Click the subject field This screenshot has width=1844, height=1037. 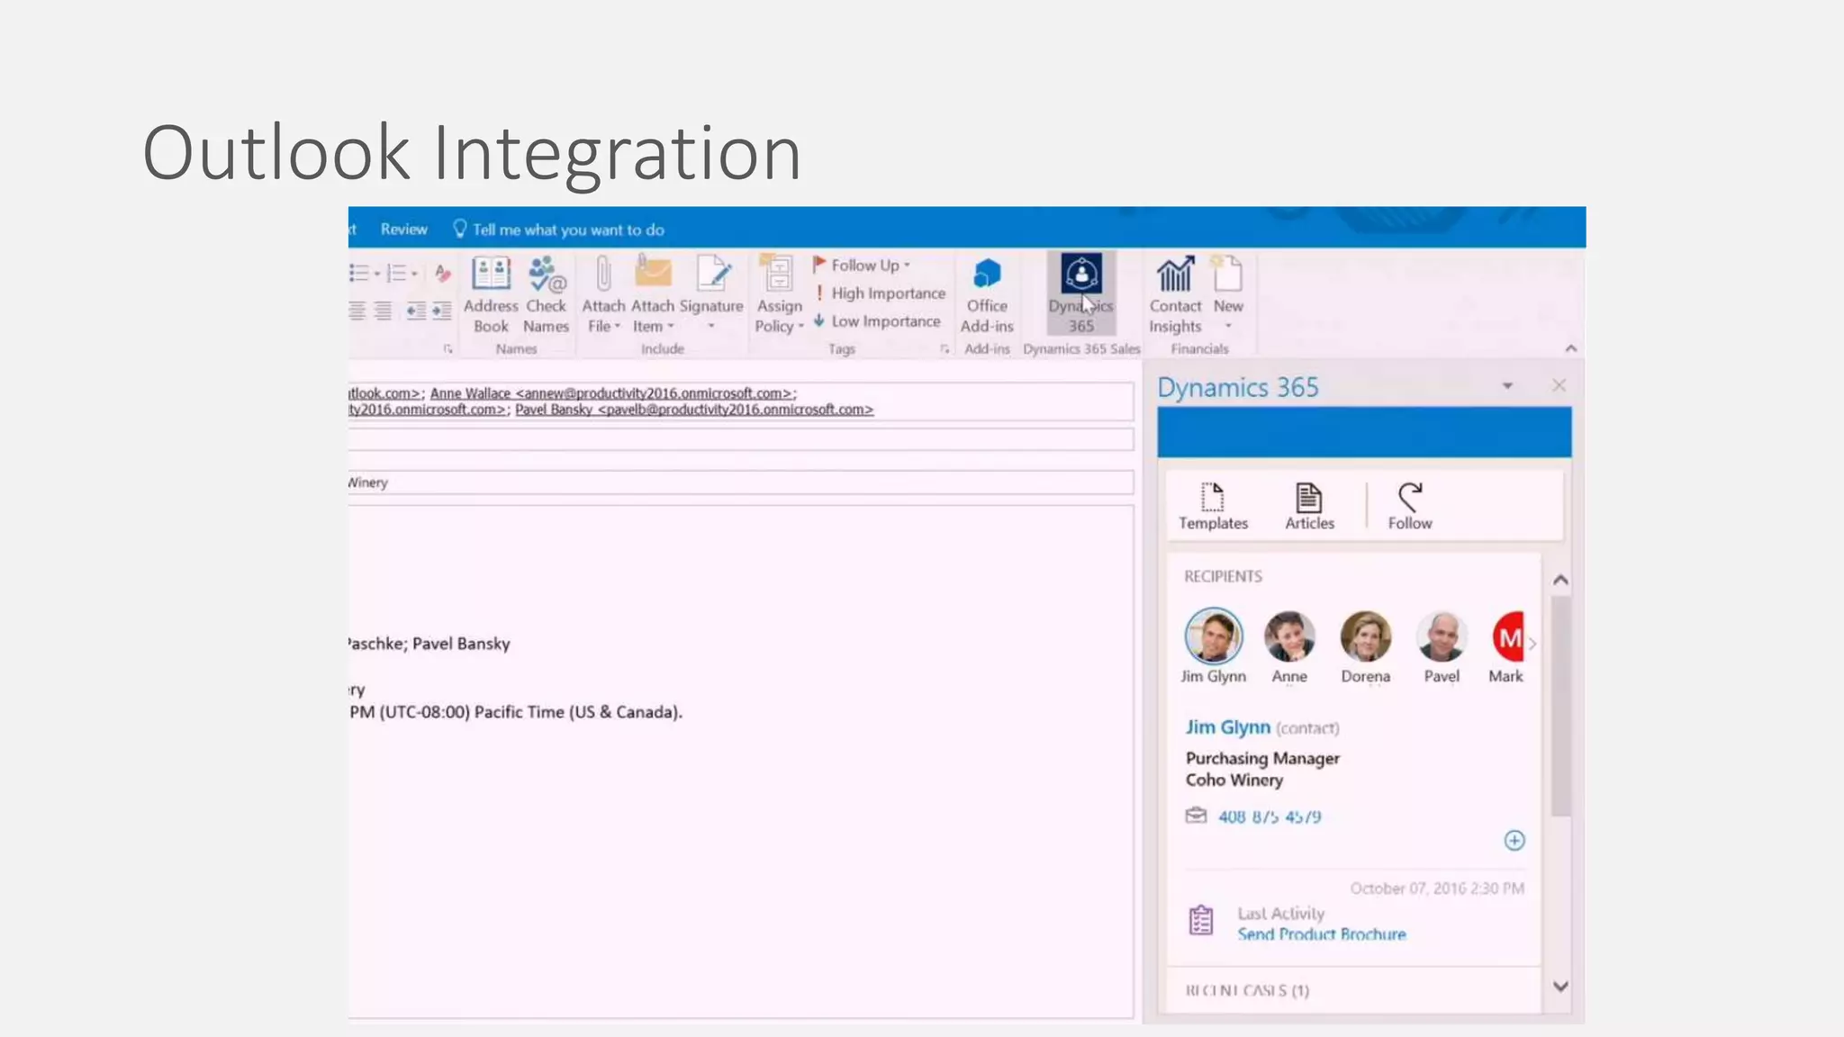740,482
